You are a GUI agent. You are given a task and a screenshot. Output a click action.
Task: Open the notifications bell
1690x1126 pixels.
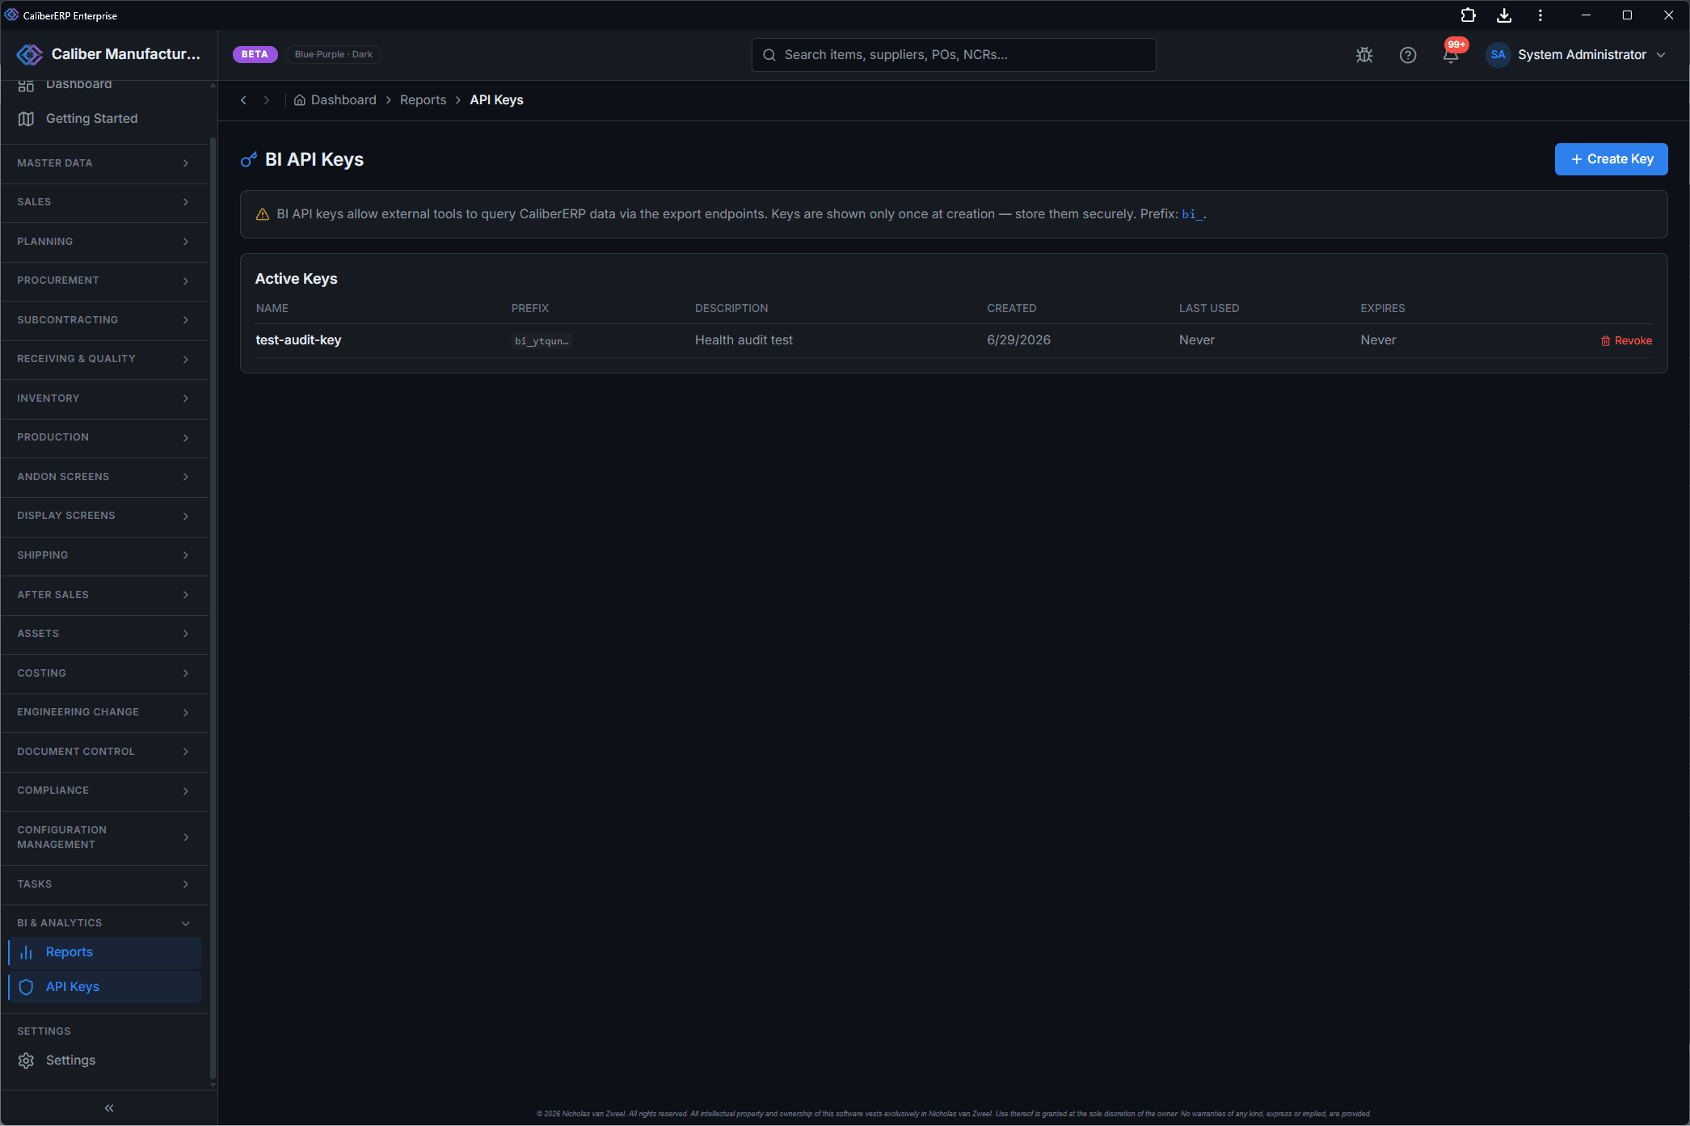(x=1451, y=55)
